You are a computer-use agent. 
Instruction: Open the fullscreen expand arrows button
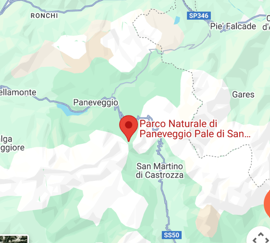coord(260,237)
